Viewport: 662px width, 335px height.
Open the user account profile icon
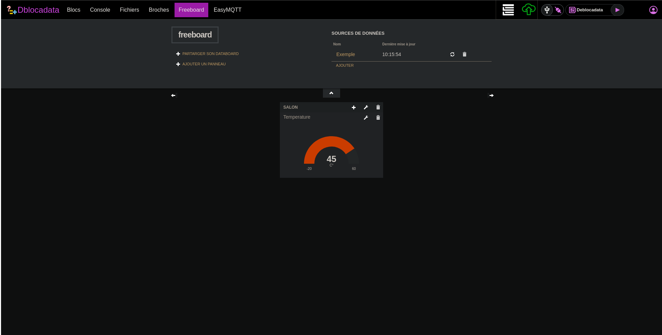pos(653,10)
